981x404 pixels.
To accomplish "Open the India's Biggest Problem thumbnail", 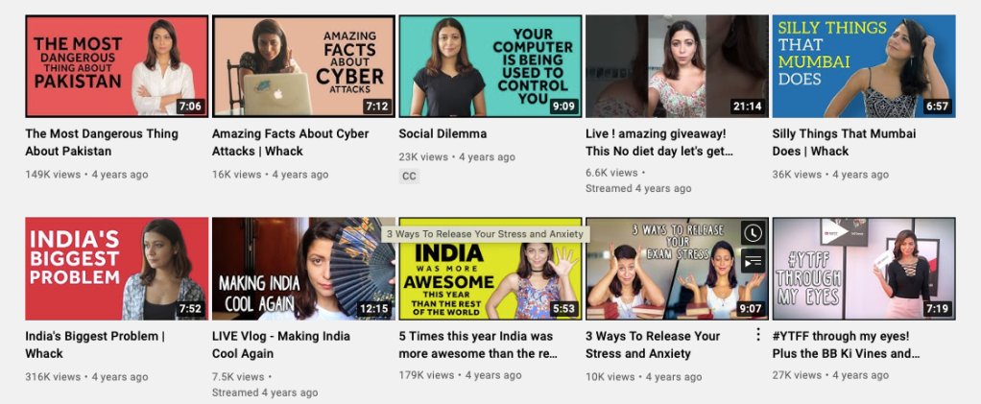I will pos(116,269).
